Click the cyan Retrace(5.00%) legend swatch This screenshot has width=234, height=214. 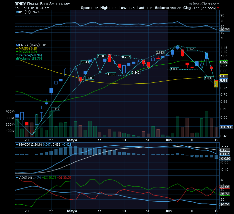[x=17, y=55]
